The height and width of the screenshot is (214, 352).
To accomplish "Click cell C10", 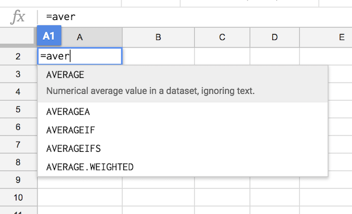I will (222, 198).
